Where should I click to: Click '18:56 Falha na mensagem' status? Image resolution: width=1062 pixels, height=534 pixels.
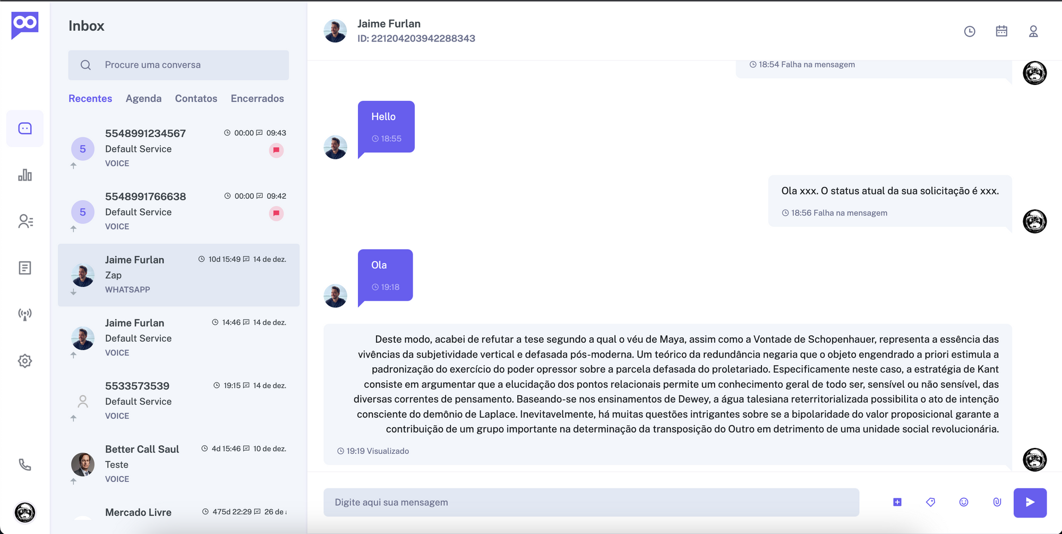[835, 213]
